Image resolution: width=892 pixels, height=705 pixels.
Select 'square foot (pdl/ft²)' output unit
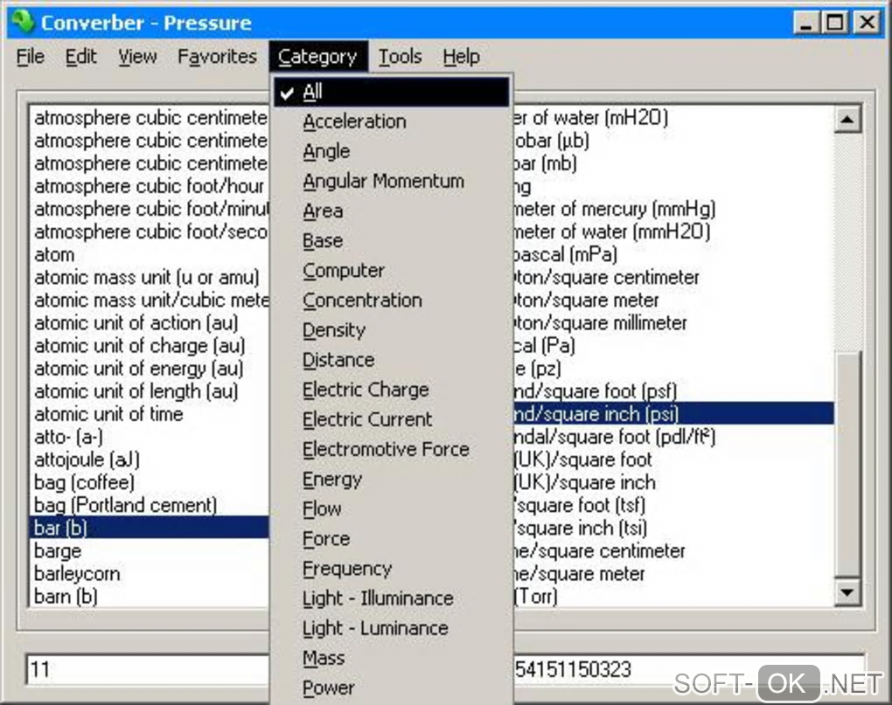pos(673,437)
